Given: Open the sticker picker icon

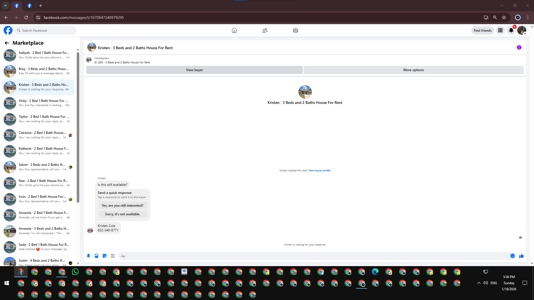Looking at the screenshot, I should coord(105,256).
